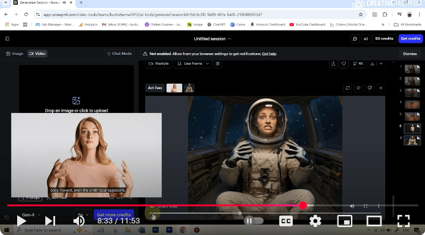
Task: Click the Use frame button
Action: [190, 63]
